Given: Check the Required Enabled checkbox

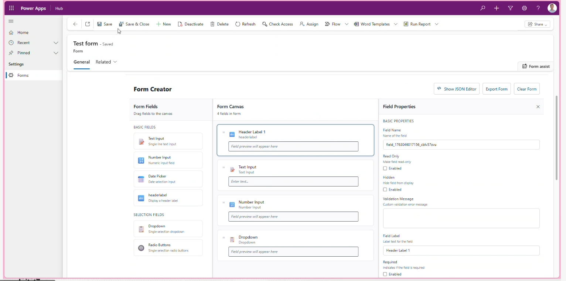Looking at the screenshot, I should 385,274.
